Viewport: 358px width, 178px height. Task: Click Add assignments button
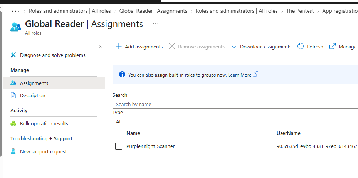pos(139,47)
